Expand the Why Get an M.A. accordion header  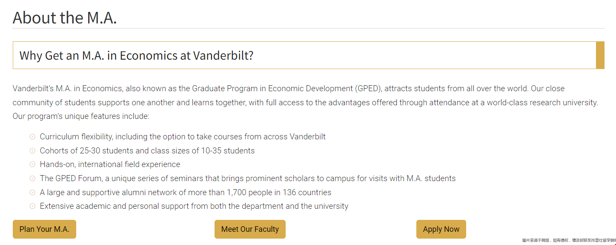pos(309,55)
